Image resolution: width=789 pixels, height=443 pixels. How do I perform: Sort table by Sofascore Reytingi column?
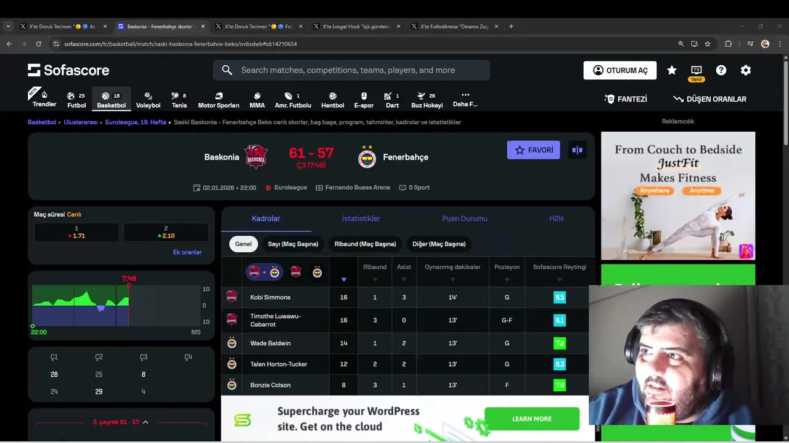pyautogui.click(x=560, y=272)
